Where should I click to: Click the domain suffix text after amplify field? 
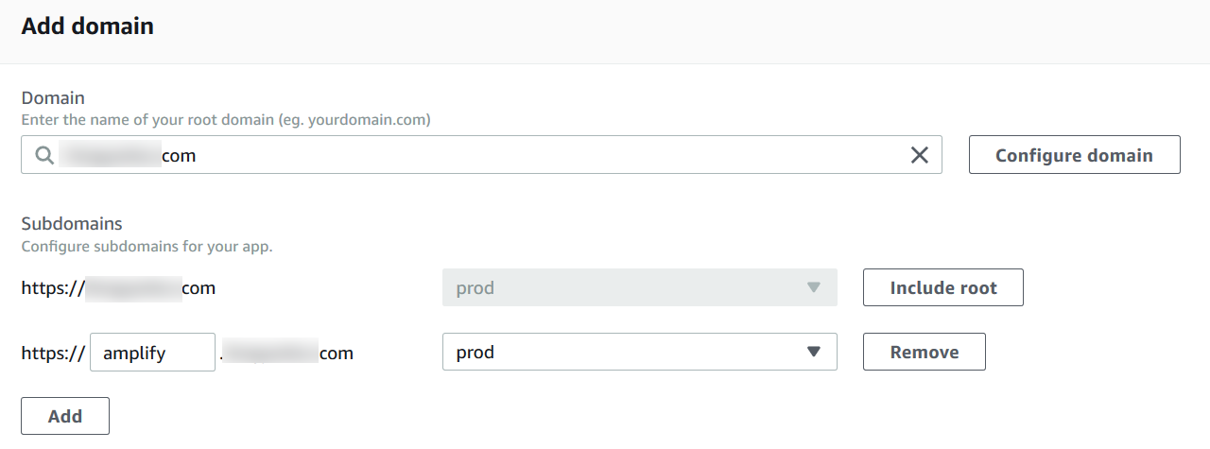click(x=286, y=354)
